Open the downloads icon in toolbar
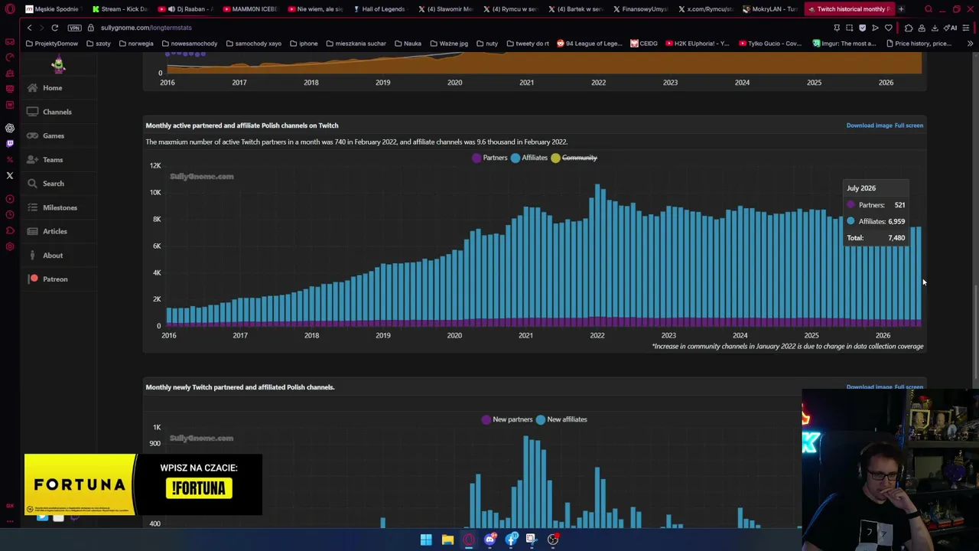Image resolution: width=979 pixels, height=551 pixels. [935, 28]
